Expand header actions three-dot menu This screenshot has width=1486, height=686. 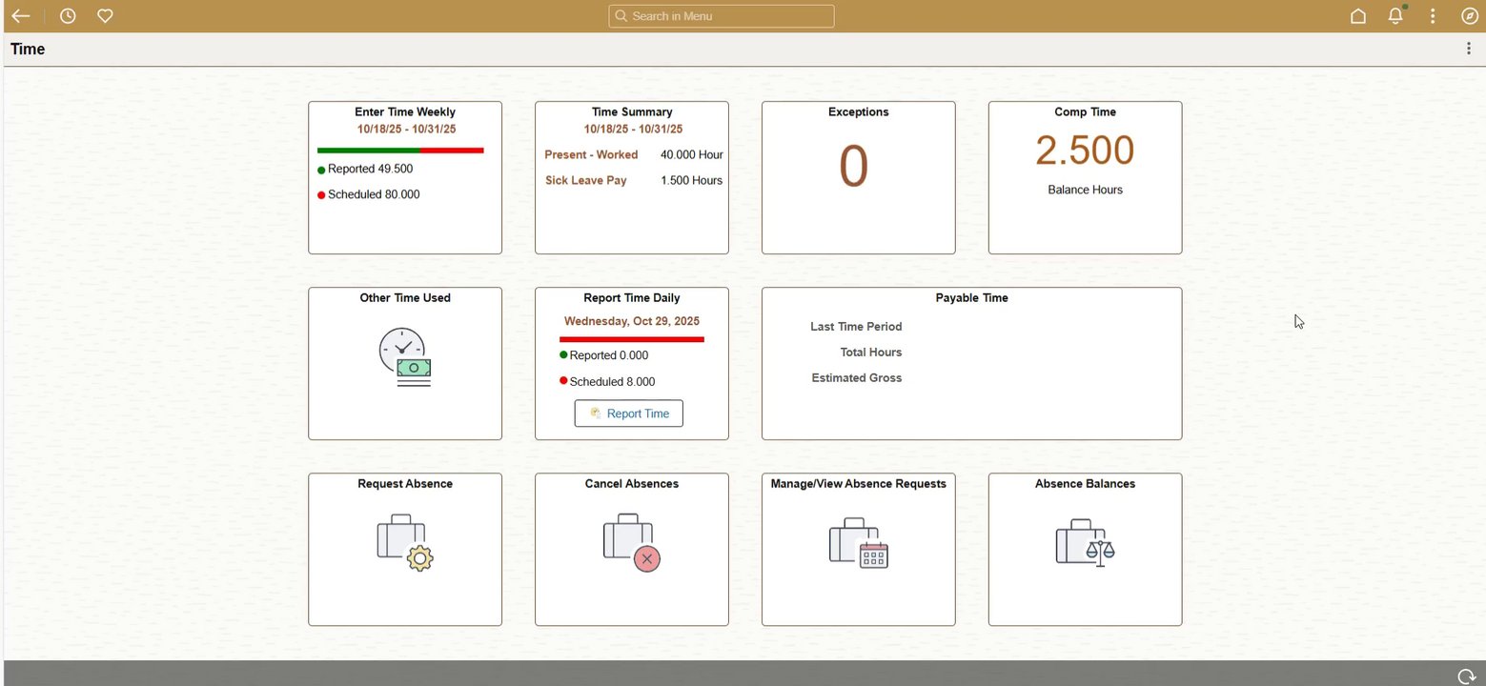pos(1433,16)
